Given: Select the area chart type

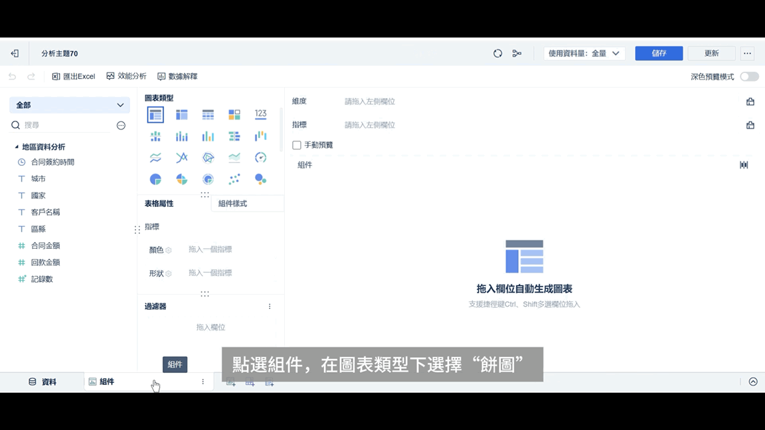Looking at the screenshot, I should [x=234, y=157].
